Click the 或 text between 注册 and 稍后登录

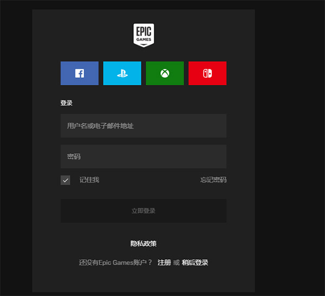click(176, 263)
